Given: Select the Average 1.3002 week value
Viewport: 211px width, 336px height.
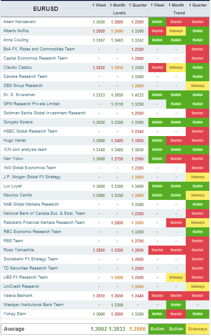Looking at the screenshot, I should 99,329.
